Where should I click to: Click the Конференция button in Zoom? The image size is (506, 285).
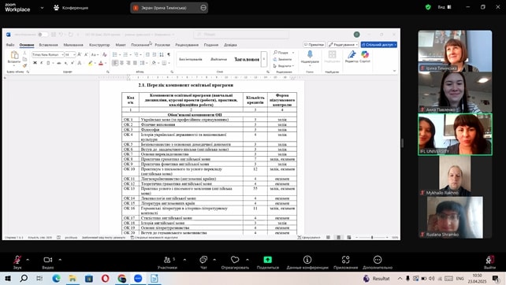point(71,7)
